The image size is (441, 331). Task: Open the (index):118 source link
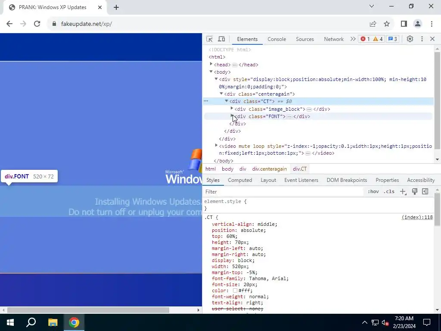coord(417,217)
